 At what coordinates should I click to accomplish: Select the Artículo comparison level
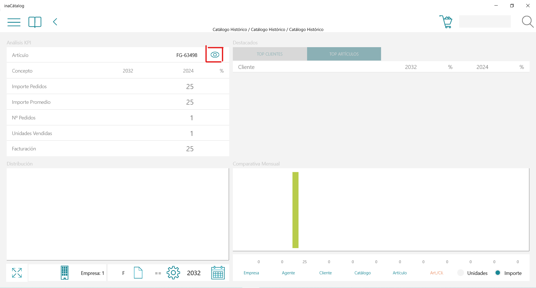click(x=400, y=273)
